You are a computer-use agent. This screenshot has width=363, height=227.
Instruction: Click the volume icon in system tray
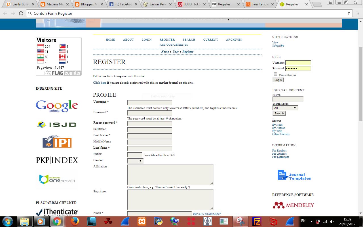[332, 221]
